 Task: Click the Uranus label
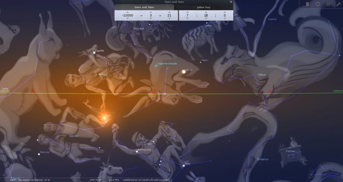pos(272,19)
